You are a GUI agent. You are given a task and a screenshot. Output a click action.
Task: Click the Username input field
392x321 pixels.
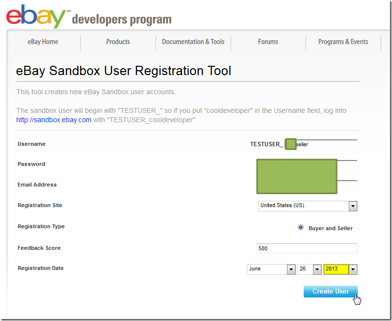(321, 144)
